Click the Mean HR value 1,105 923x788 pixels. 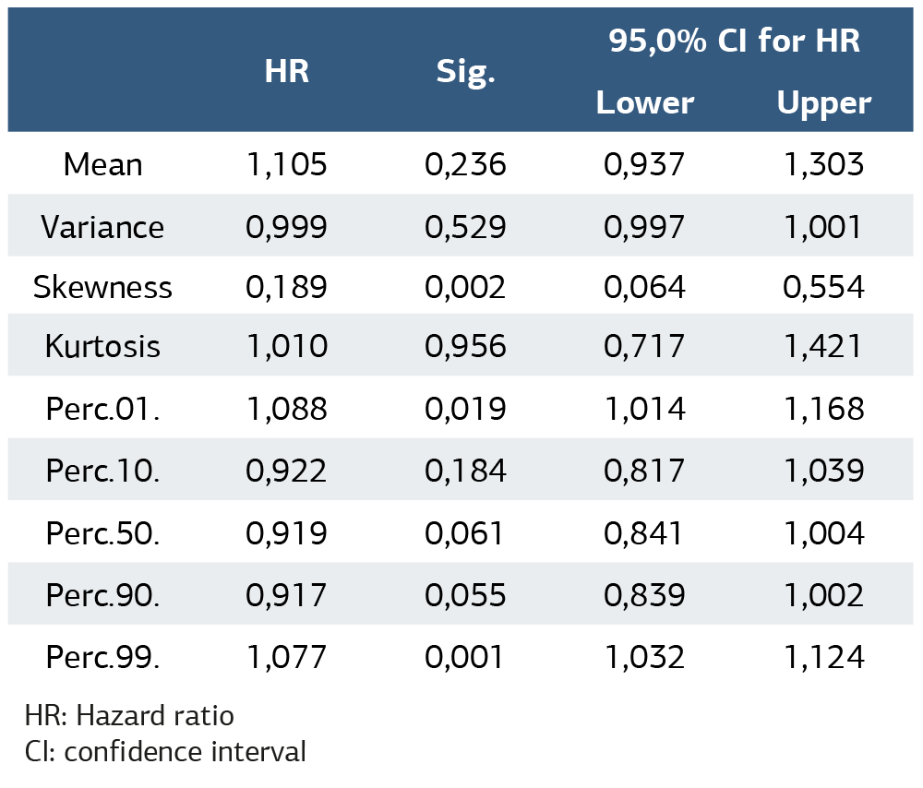[286, 164]
